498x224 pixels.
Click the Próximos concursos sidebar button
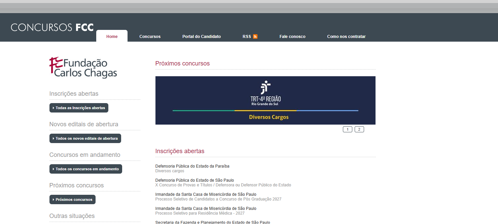tap(72, 199)
